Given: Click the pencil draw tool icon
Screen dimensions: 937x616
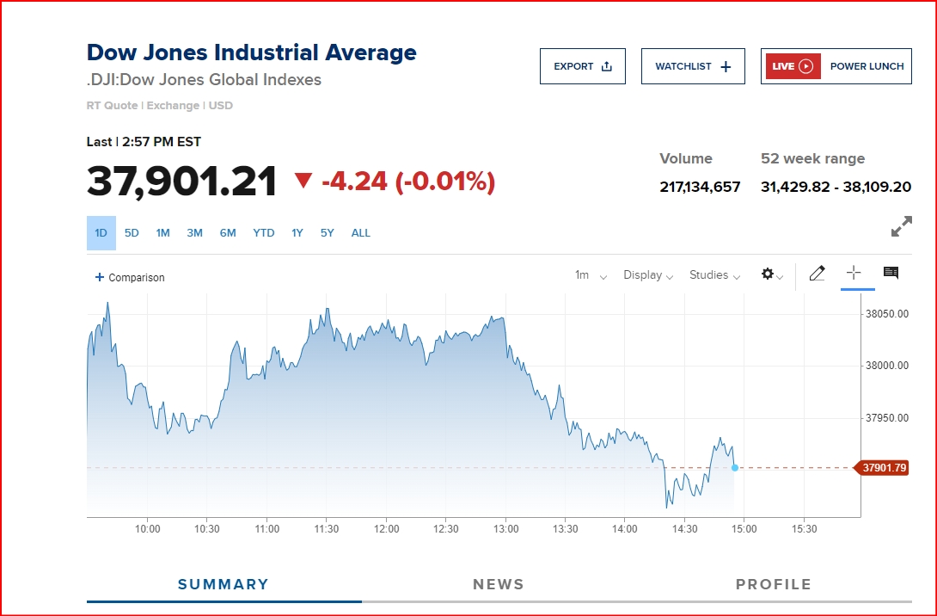Looking at the screenshot, I should tap(817, 274).
